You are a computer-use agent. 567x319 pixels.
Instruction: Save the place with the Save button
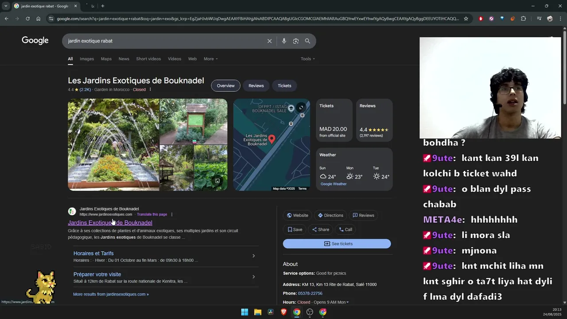tap(295, 230)
